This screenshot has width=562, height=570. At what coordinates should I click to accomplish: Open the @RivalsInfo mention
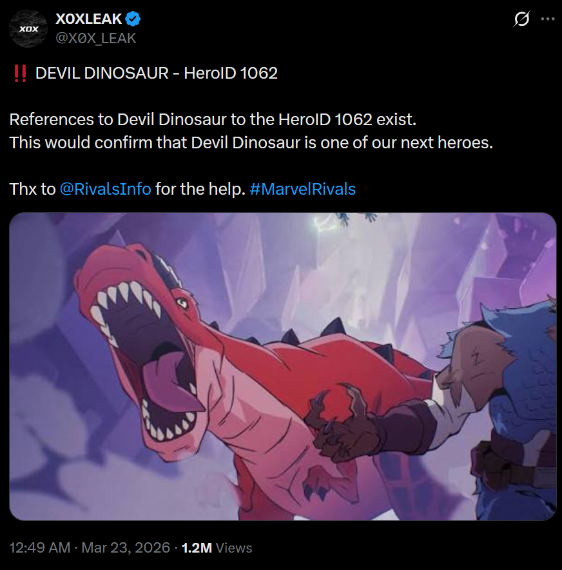click(105, 189)
